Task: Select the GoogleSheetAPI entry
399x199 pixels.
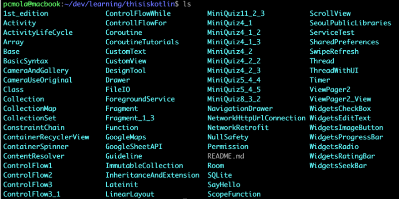Action: 134,147
